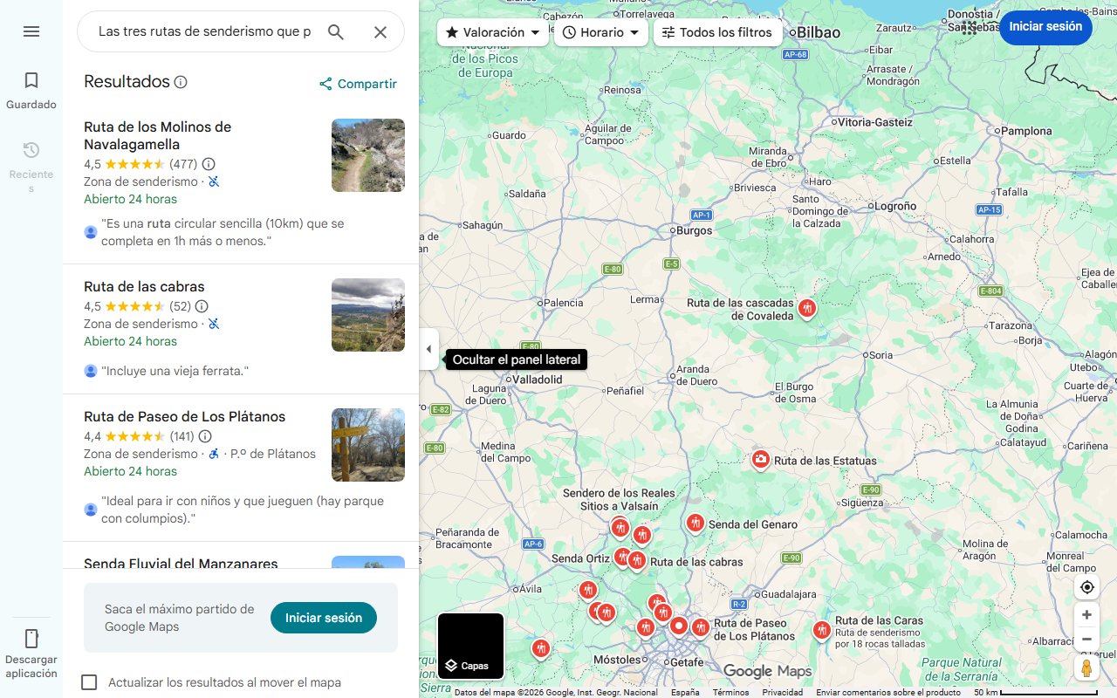The height and width of the screenshot is (698, 1117).
Task: Enable Actualizar los resultados al mover el mapa
Action: (89, 682)
